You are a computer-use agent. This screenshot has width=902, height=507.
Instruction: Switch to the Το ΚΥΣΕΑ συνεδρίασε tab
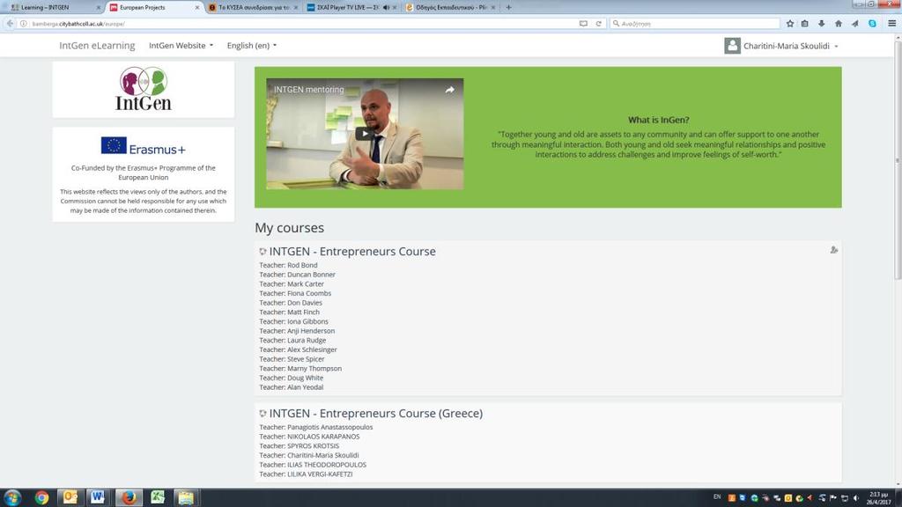[253, 7]
